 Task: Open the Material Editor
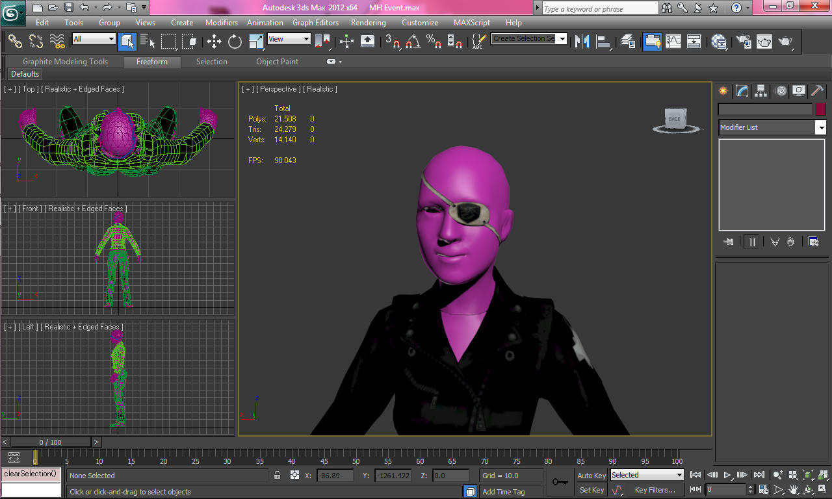click(x=719, y=42)
